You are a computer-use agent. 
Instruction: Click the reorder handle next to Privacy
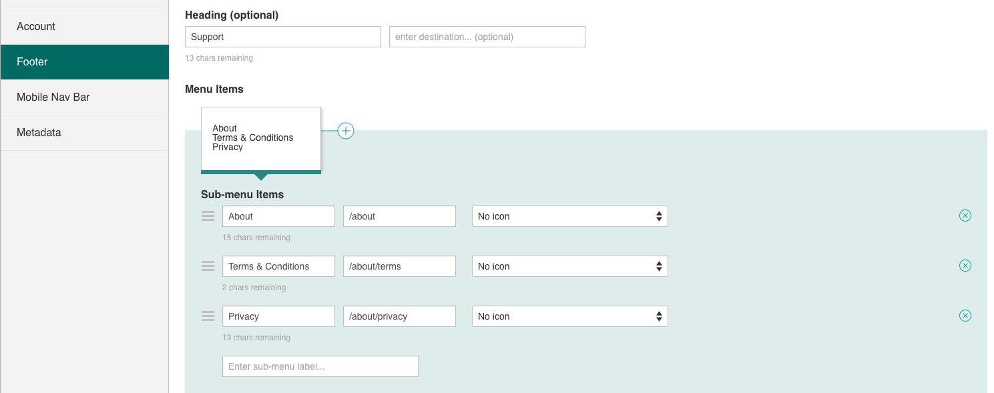click(208, 316)
